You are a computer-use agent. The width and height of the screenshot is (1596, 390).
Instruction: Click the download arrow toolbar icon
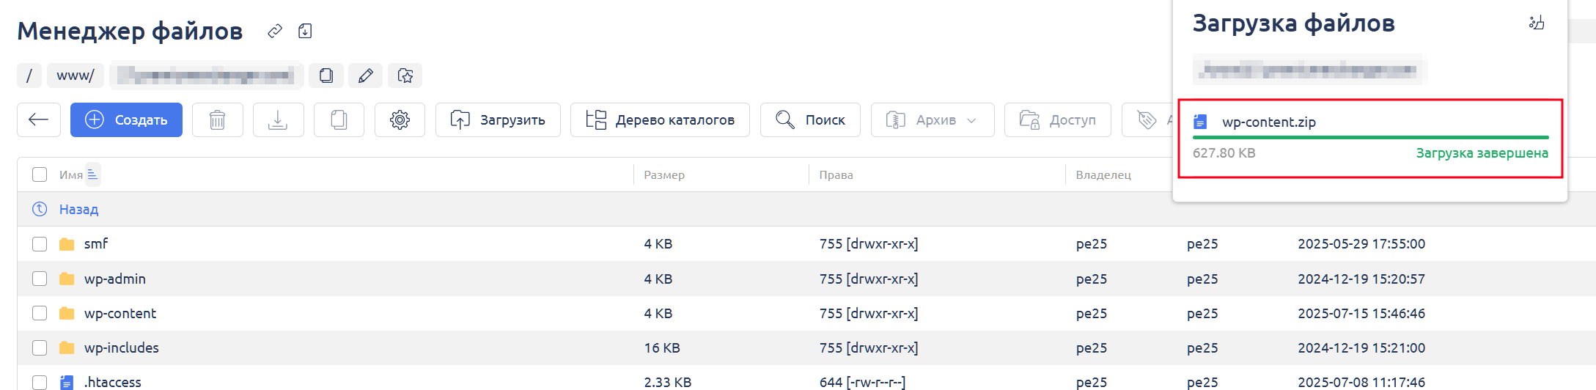[278, 119]
